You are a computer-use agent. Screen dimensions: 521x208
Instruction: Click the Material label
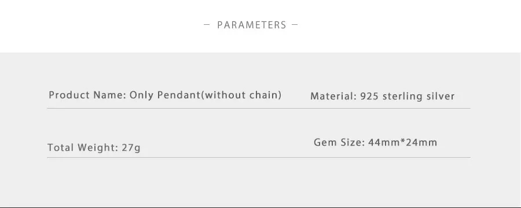point(333,96)
